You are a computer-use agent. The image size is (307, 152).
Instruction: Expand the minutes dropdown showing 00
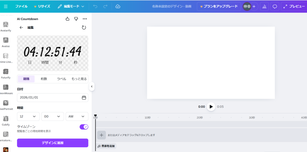point(52,116)
